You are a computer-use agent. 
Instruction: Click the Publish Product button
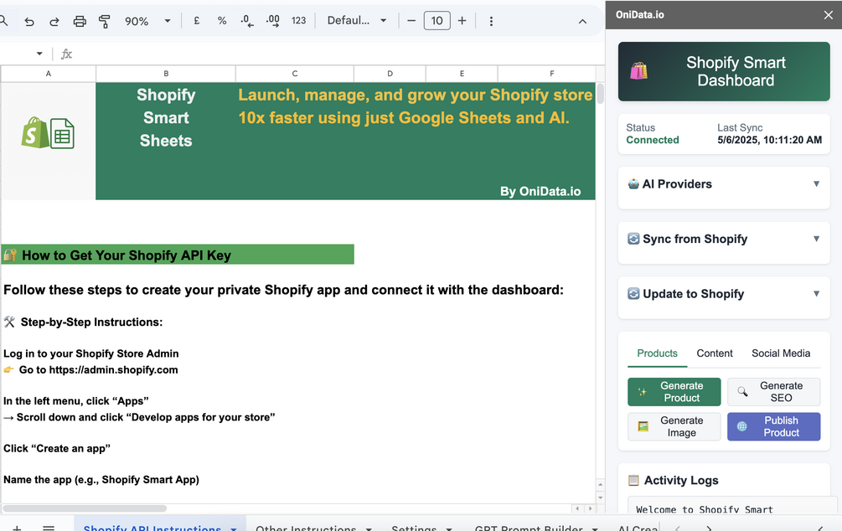coord(774,427)
